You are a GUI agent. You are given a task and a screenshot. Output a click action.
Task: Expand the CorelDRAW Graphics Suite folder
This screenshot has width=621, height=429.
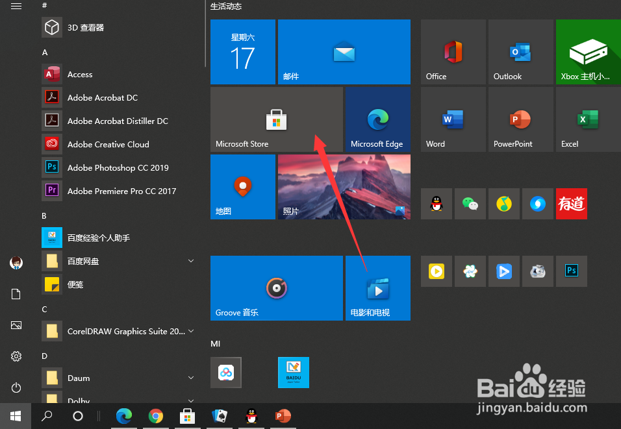191,331
